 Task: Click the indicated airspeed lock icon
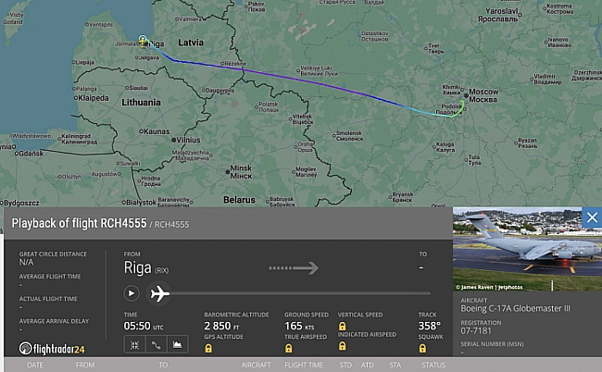click(342, 346)
